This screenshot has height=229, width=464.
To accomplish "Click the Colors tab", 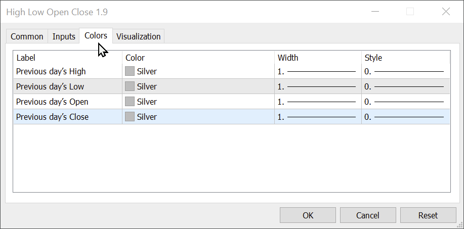I will click(x=96, y=35).
